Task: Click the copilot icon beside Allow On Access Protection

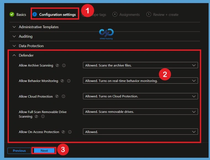Action: click(63, 132)
